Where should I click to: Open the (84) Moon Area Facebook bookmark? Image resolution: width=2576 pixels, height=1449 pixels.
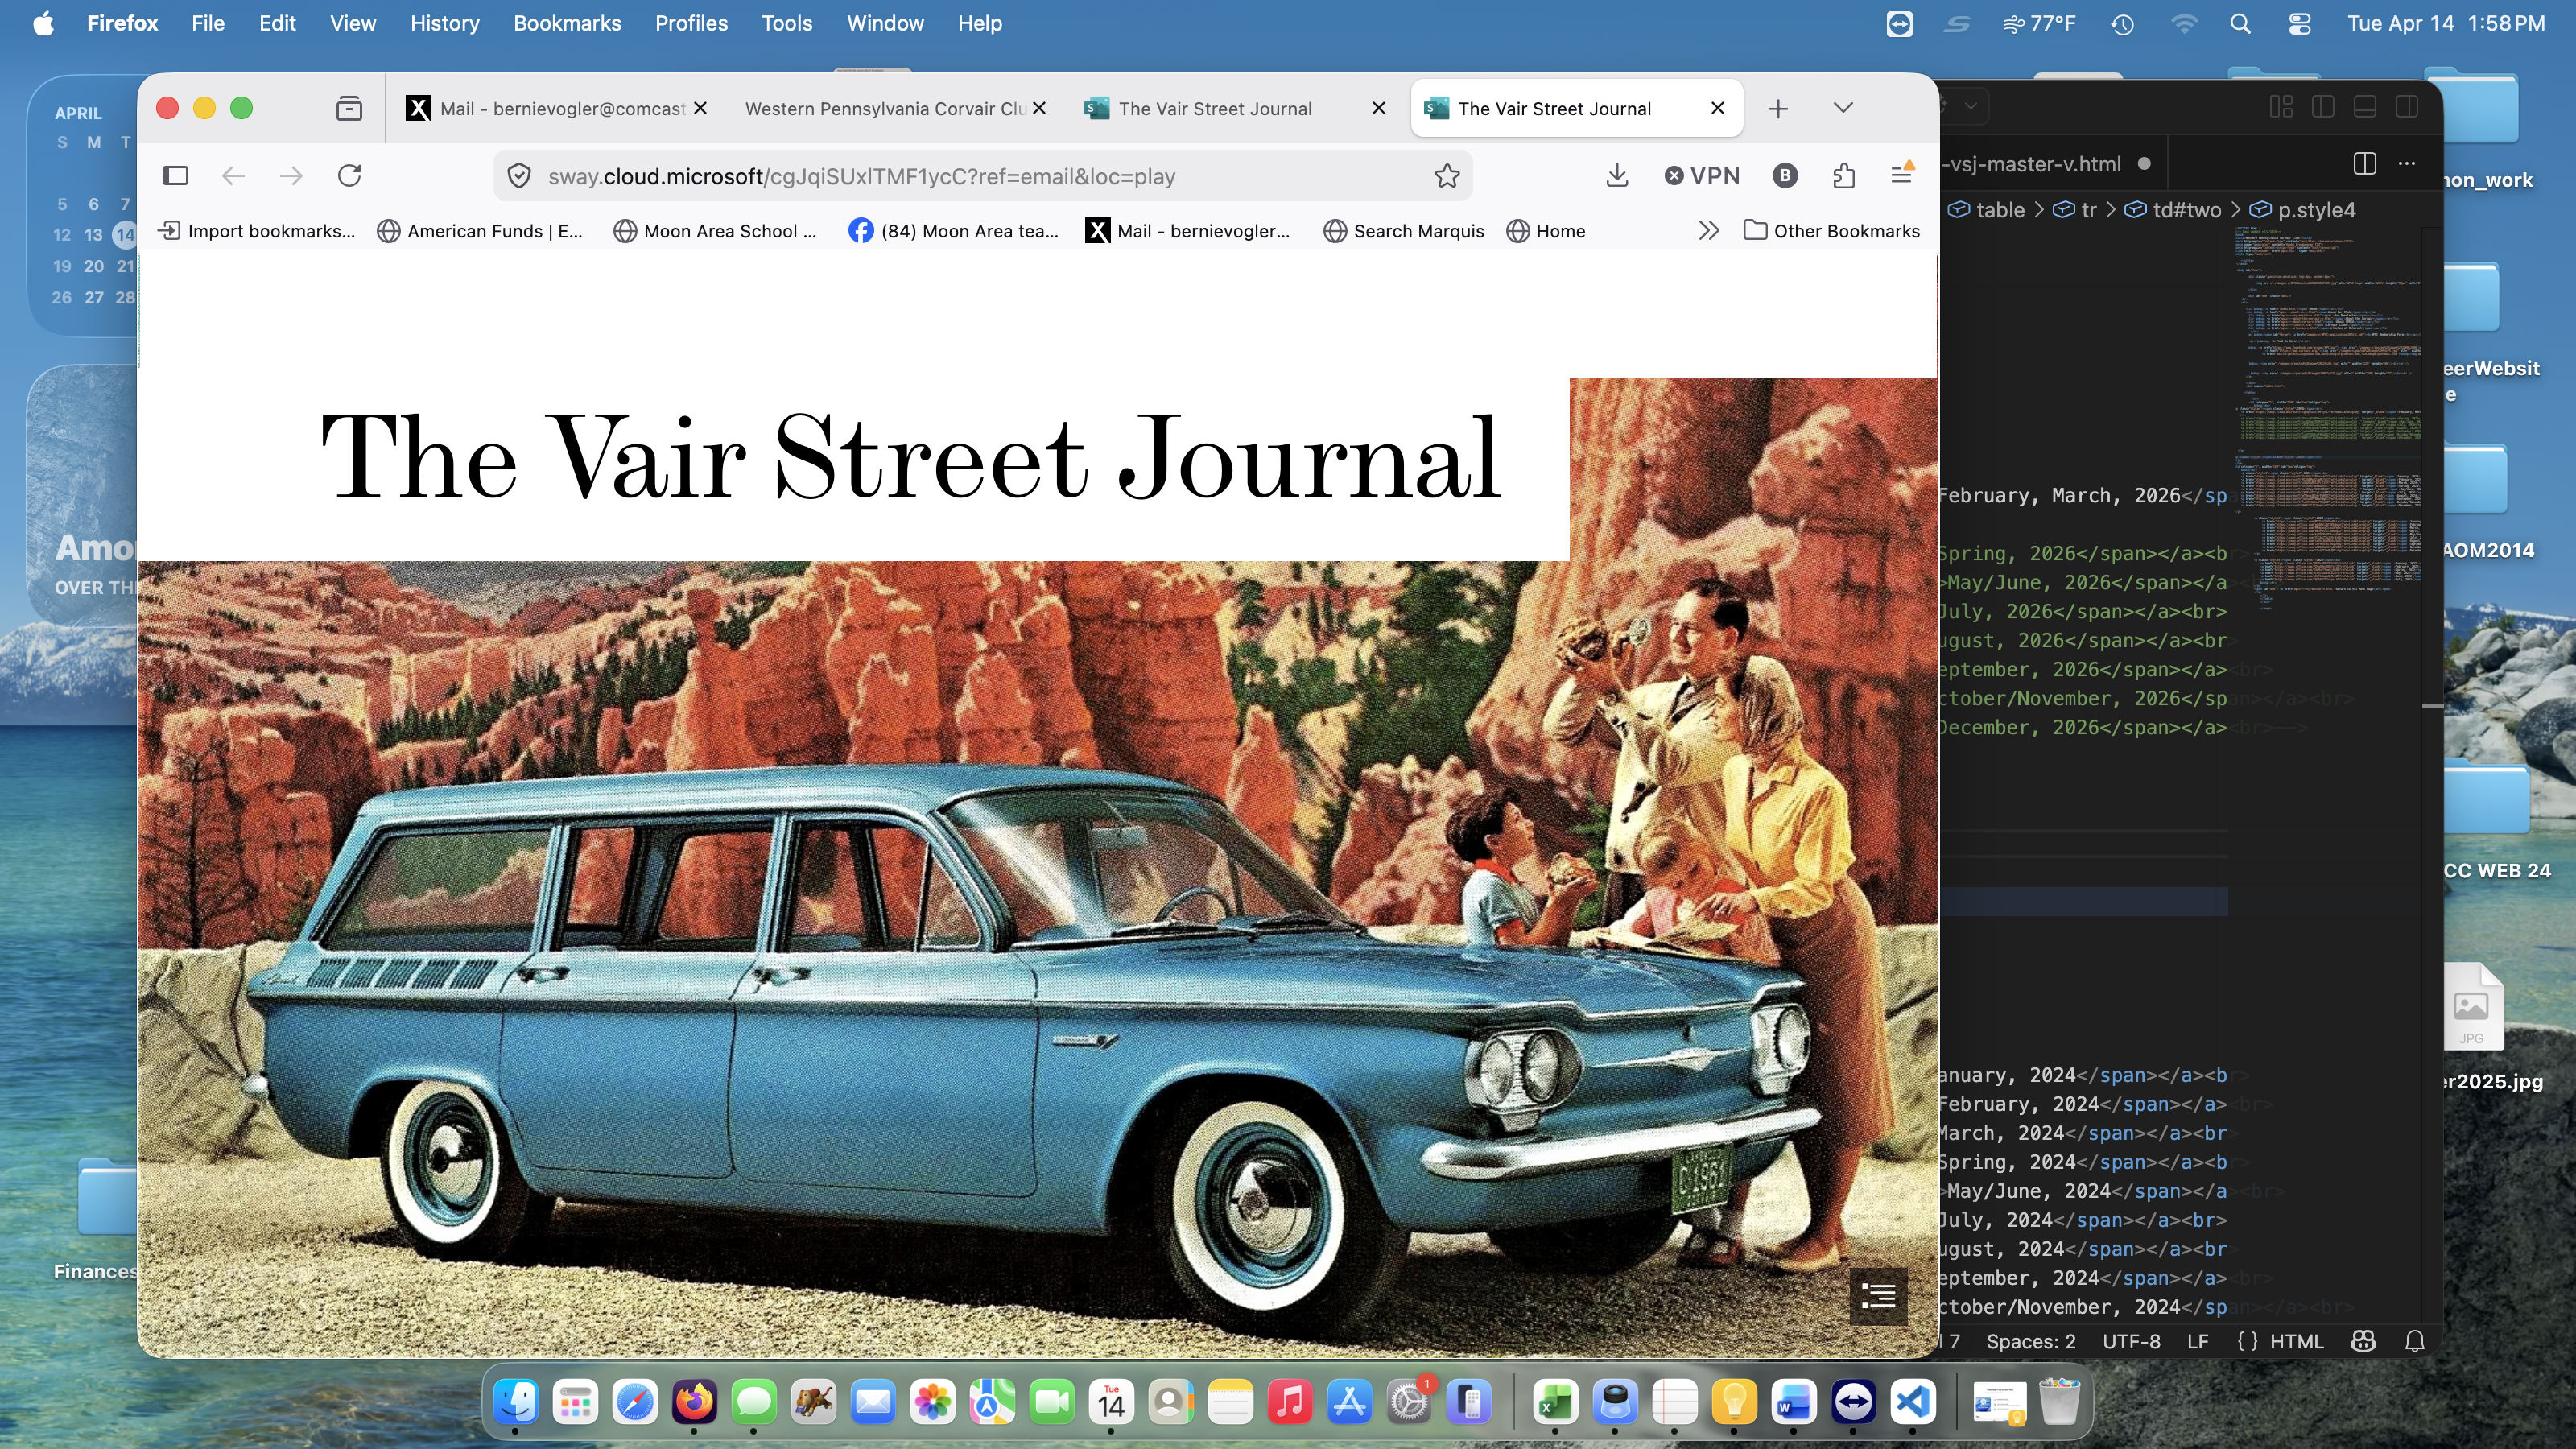[x=953, y=231]
